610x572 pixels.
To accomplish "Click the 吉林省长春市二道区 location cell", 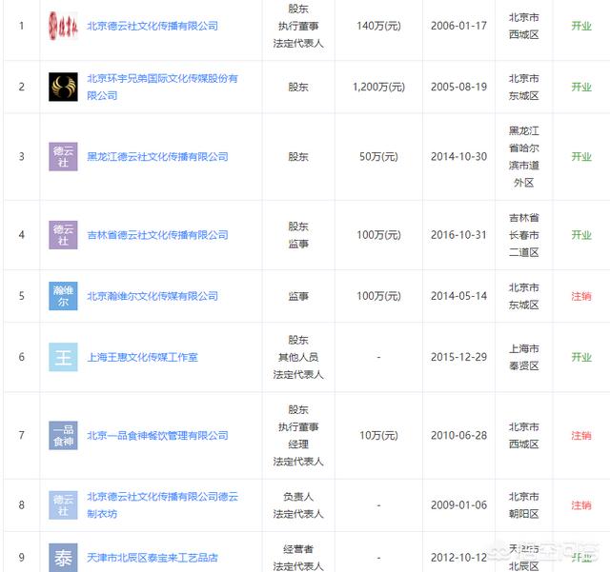I will (523, 235).
